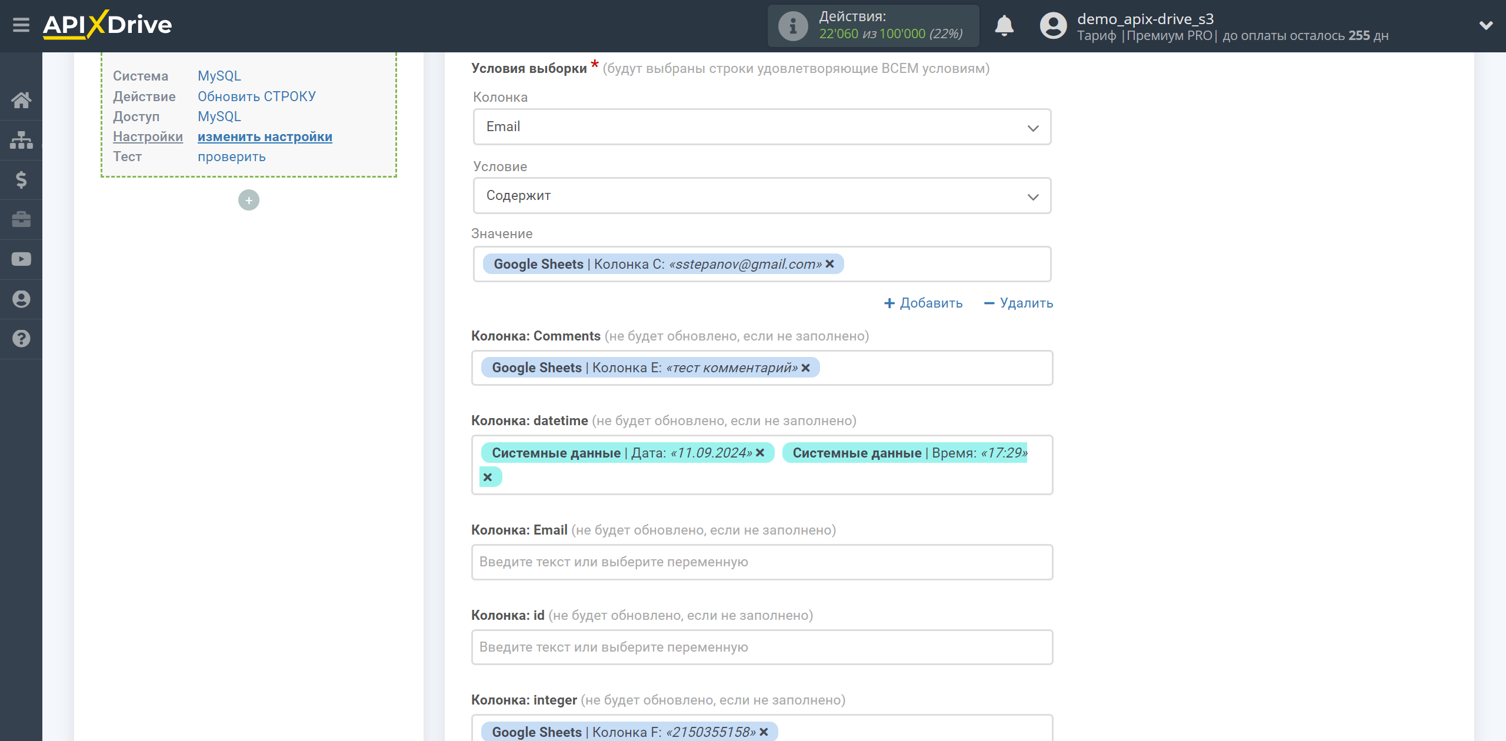Go to home in sidebar
Screen dimensions: 1506x741
21,100
